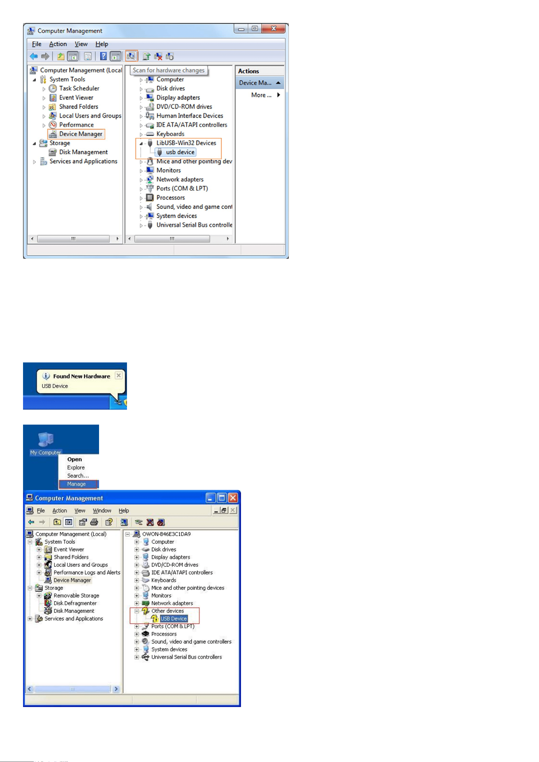Select Event Viewer in the Windows 7 console tree
This screenshot has width=539, height=762.
(x=76, y=98)
